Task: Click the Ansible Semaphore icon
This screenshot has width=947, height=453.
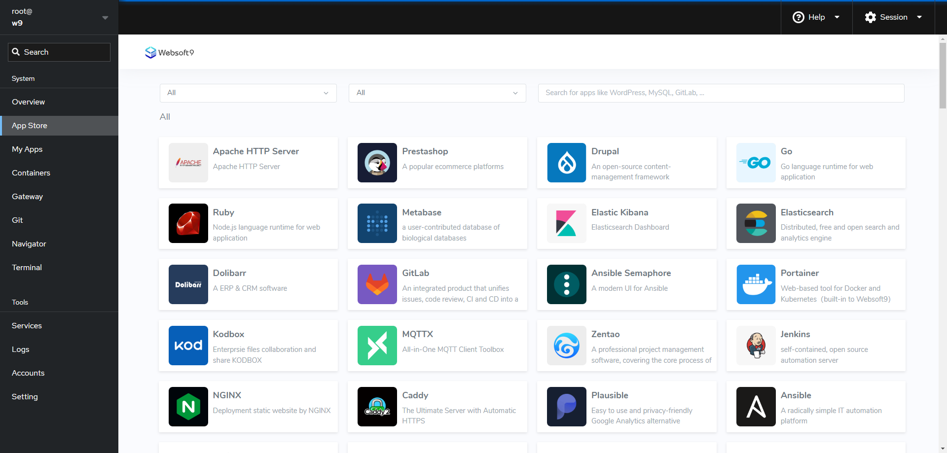Action: [x=567, y=284]
